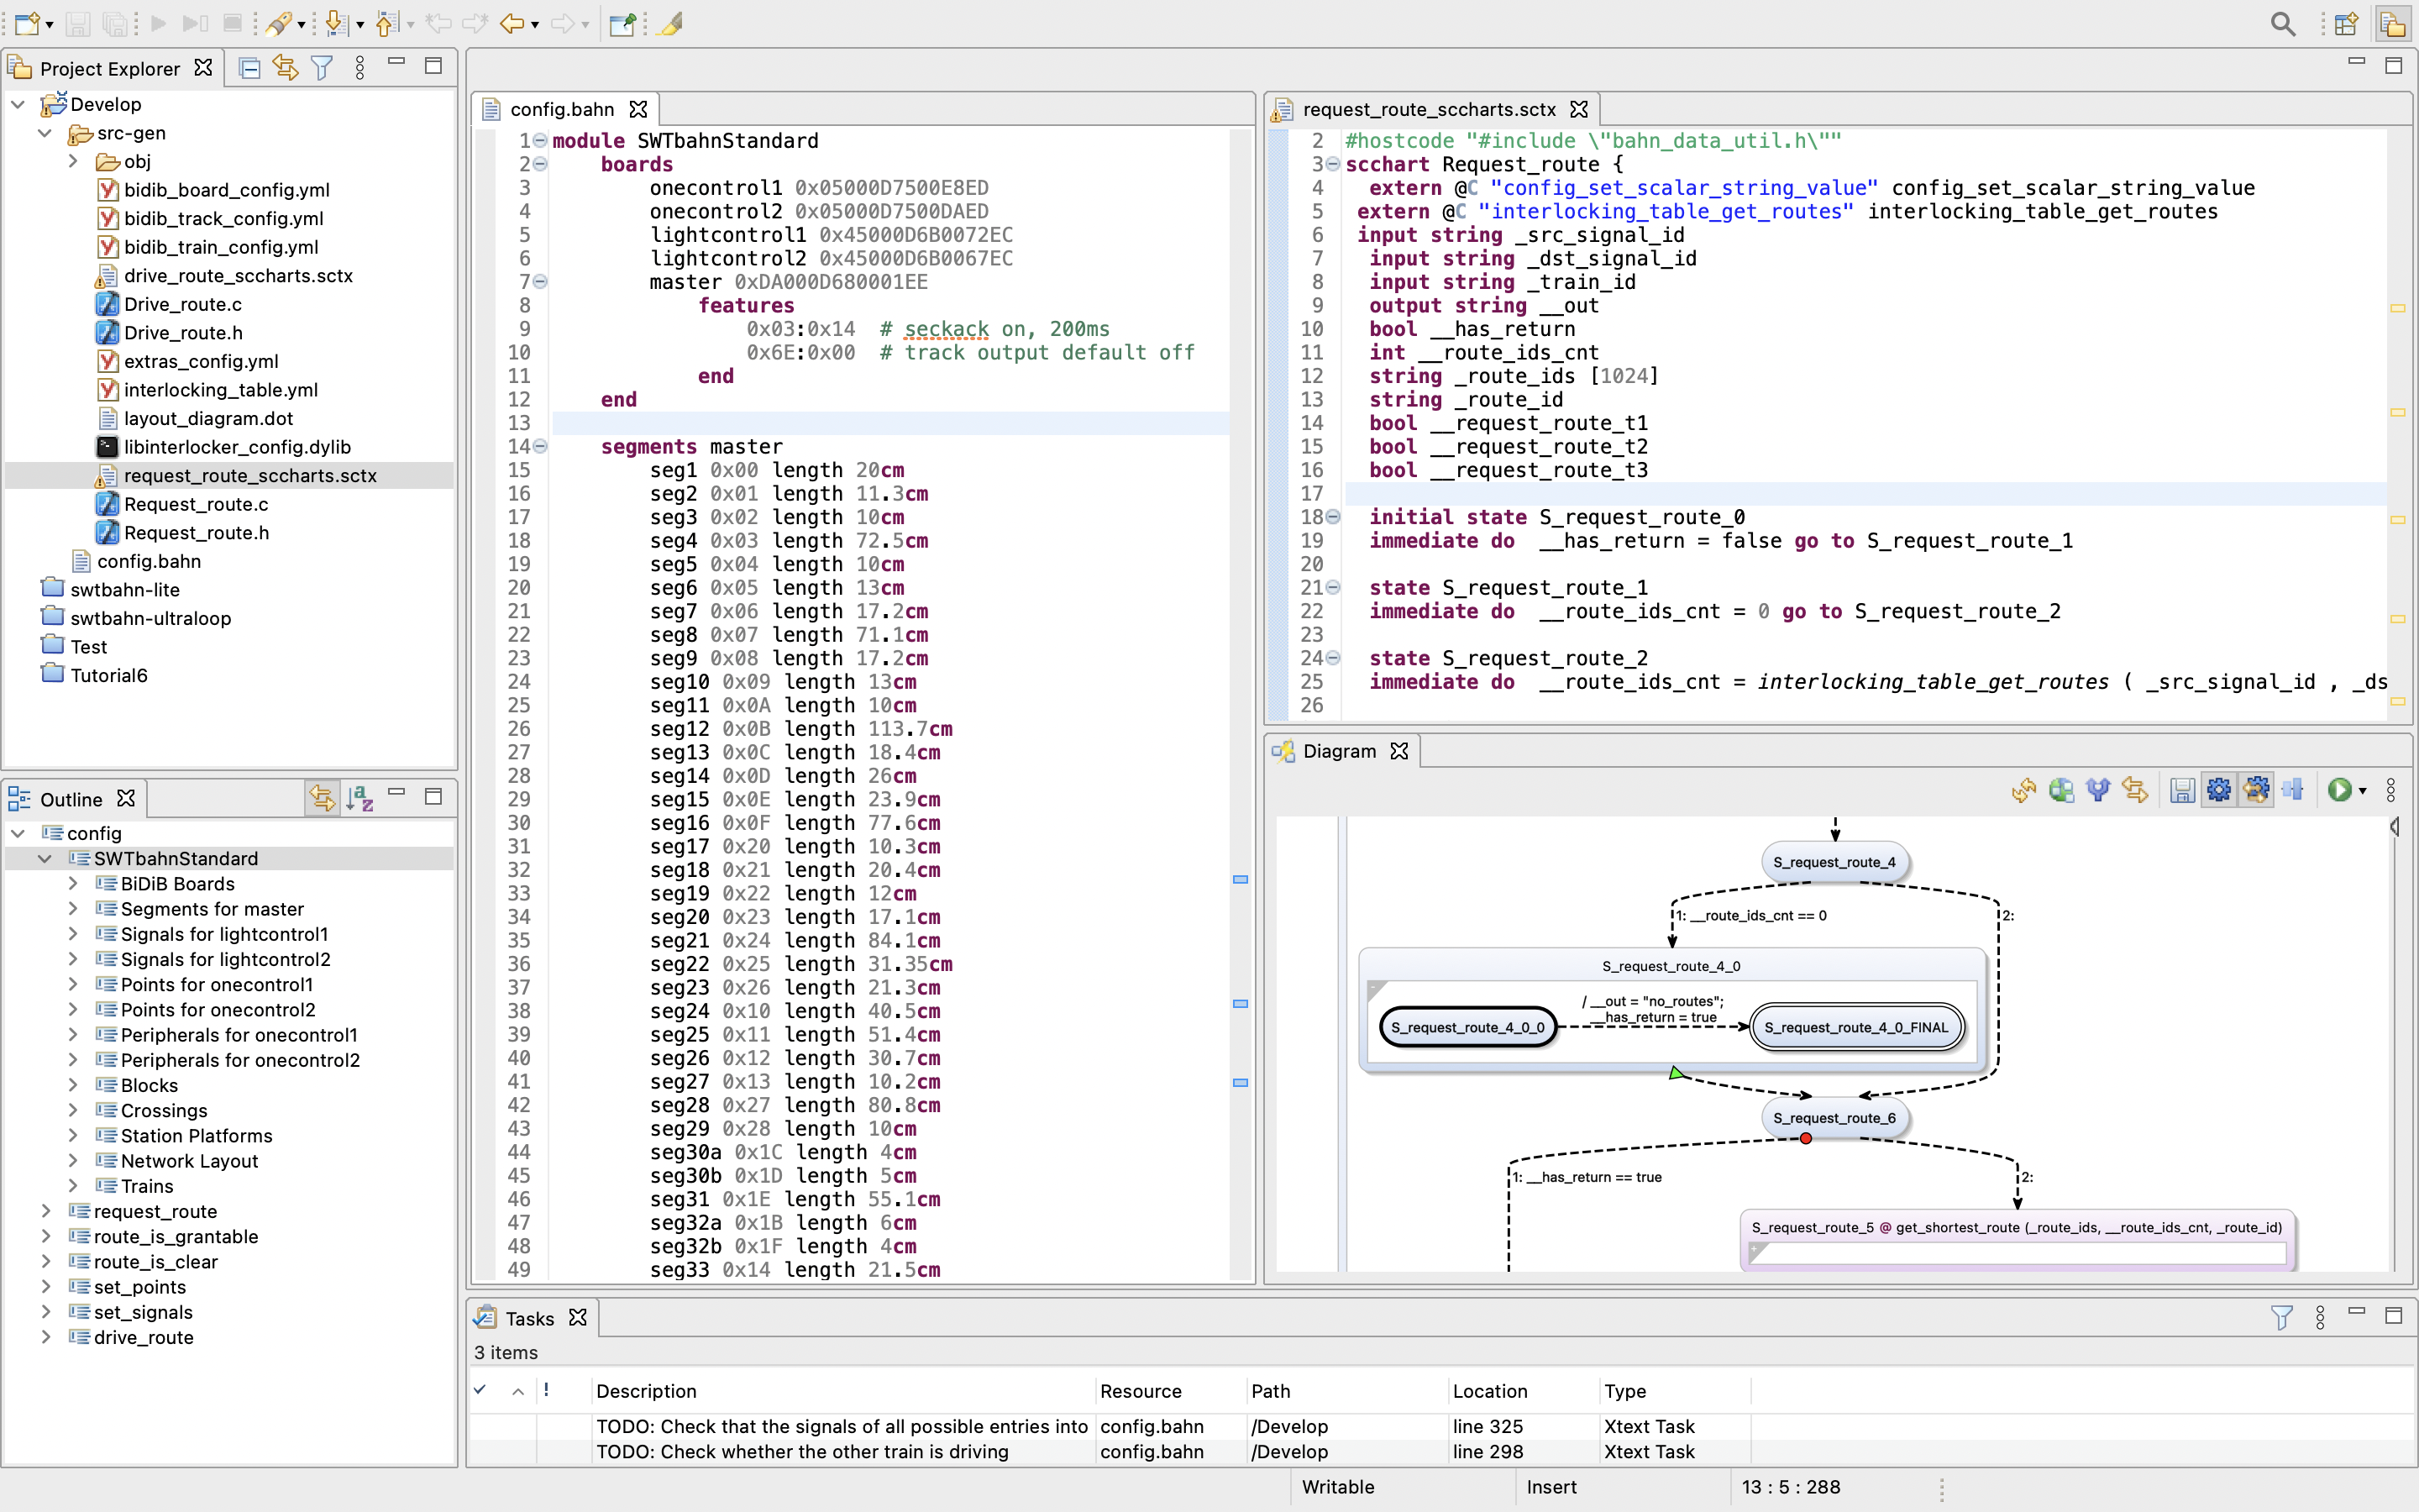Toggle the gear-with-arrows sync option
Viewport: 2419px width, 1512px height.
click(2256, 790)
